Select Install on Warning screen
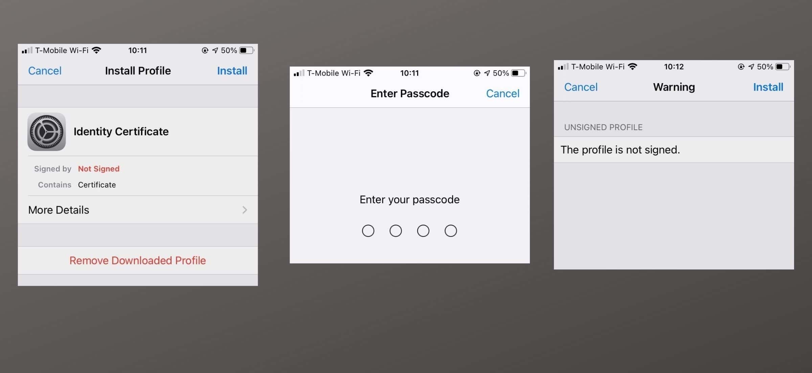The image size is (812, 373). (x=768, y=87)
